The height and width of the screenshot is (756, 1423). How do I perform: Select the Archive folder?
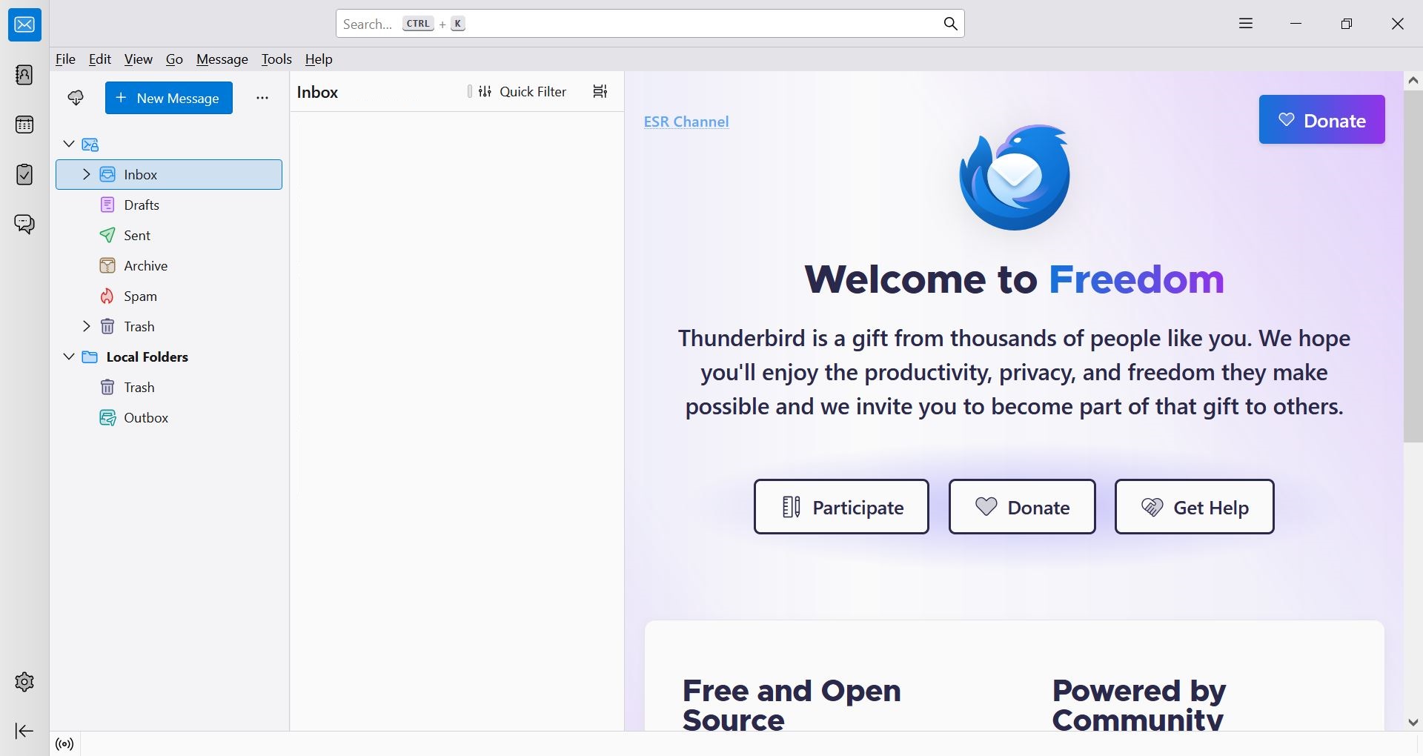(169, 265)
